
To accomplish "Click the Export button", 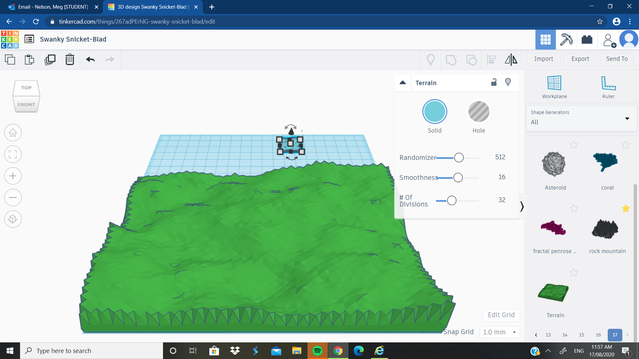I will pos(580,59).
